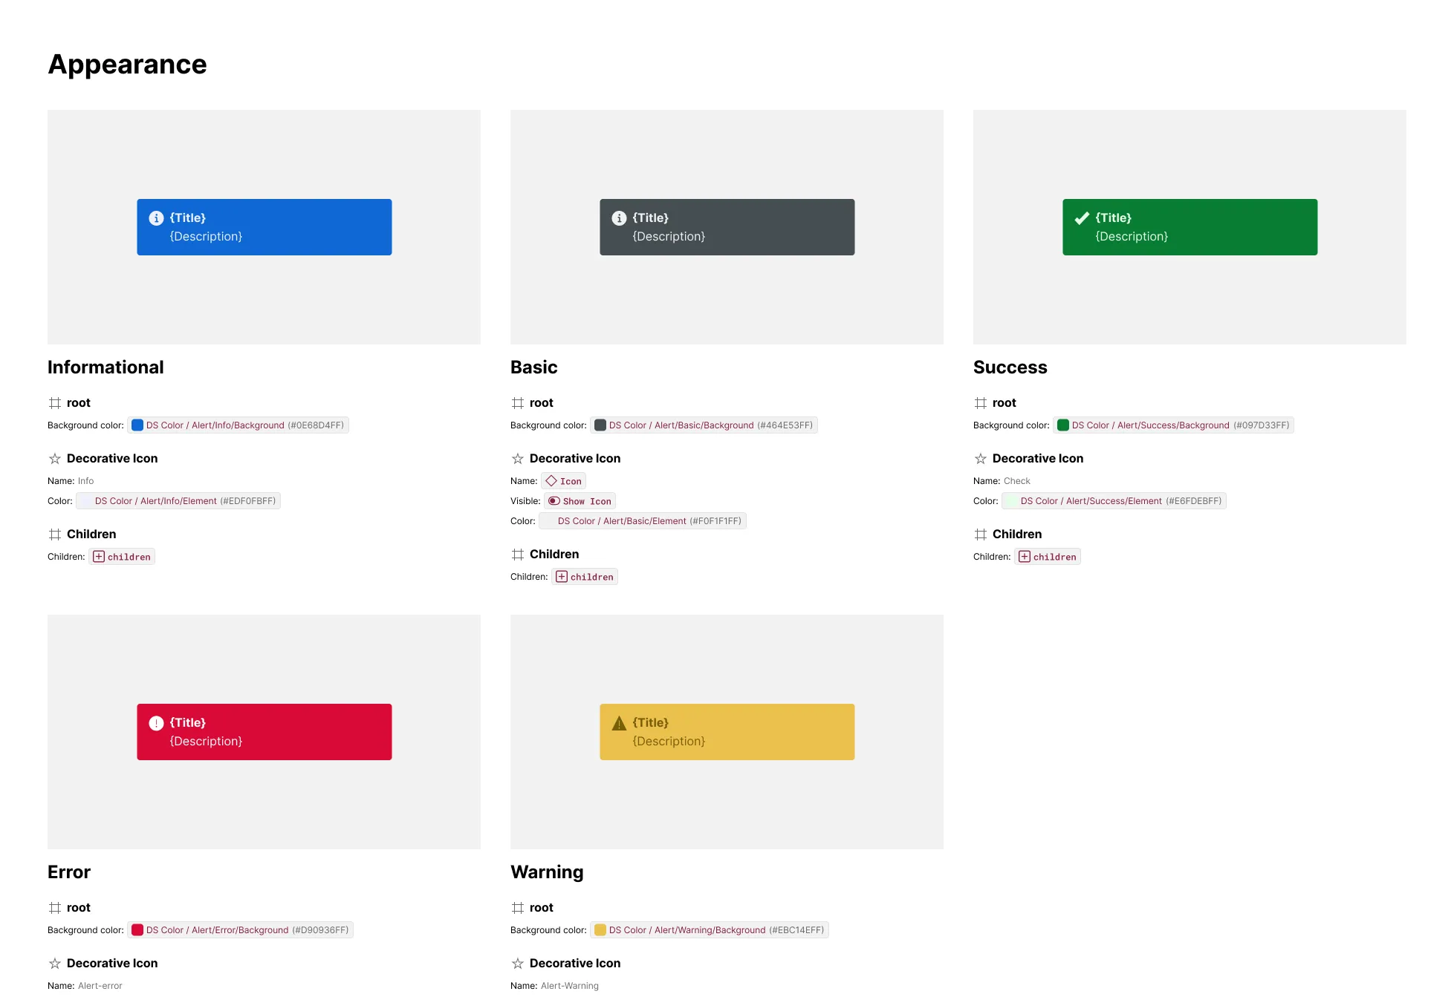This screenshot has height=997, width=1454.
Task: Click the yellow Alert/Warning/Background color swatch
Action: pos(600,930)
